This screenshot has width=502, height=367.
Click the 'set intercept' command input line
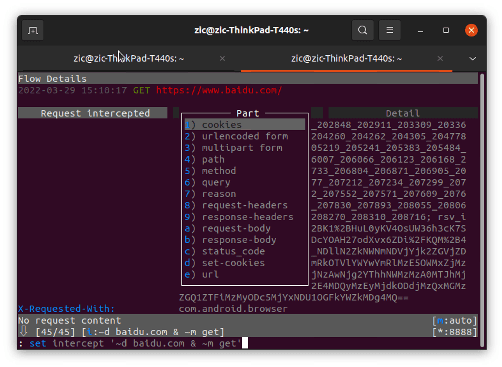[x=134, y=343]
